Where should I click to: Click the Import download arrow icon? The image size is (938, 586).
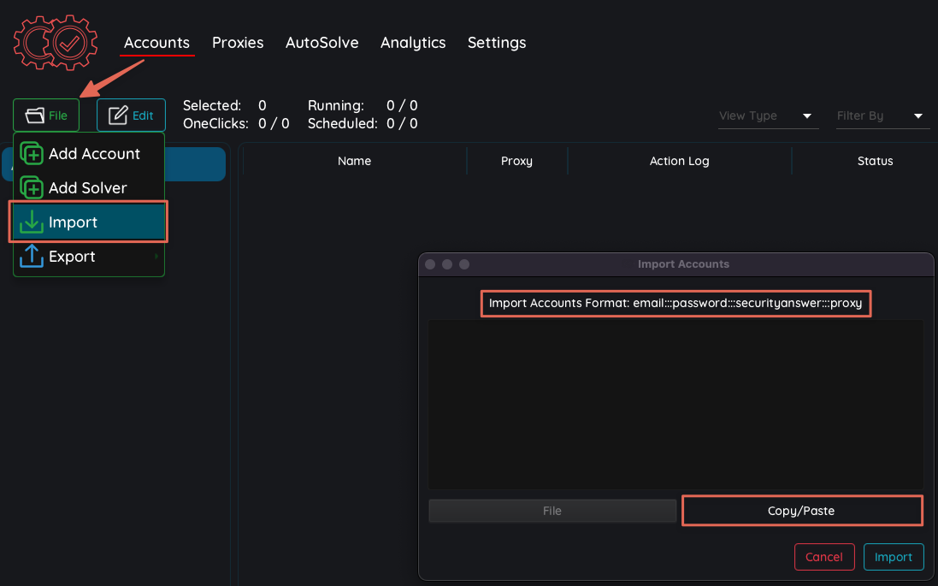point(32,222)
